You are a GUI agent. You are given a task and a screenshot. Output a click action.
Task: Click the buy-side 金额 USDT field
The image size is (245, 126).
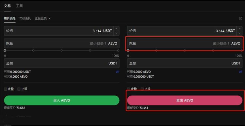62,63
